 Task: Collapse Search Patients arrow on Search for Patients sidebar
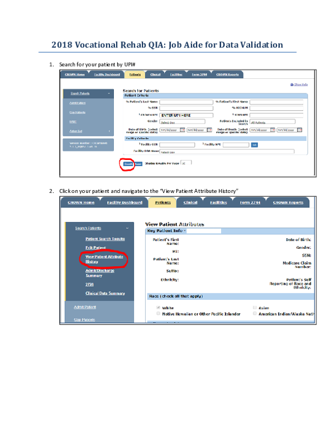pyautogui.click(x=109, y=93)
